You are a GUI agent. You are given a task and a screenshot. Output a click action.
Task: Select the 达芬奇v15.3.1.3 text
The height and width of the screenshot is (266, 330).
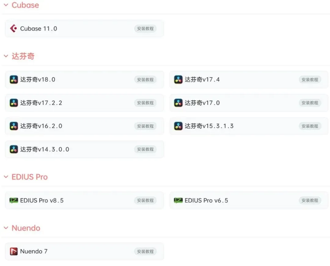click(x=209, y=126)
